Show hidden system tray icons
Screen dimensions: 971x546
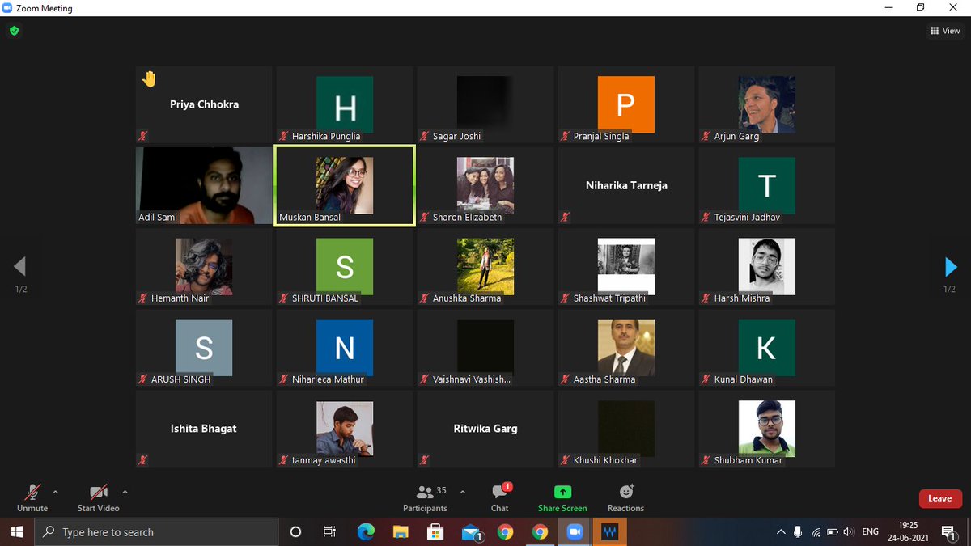coord(781,531)
